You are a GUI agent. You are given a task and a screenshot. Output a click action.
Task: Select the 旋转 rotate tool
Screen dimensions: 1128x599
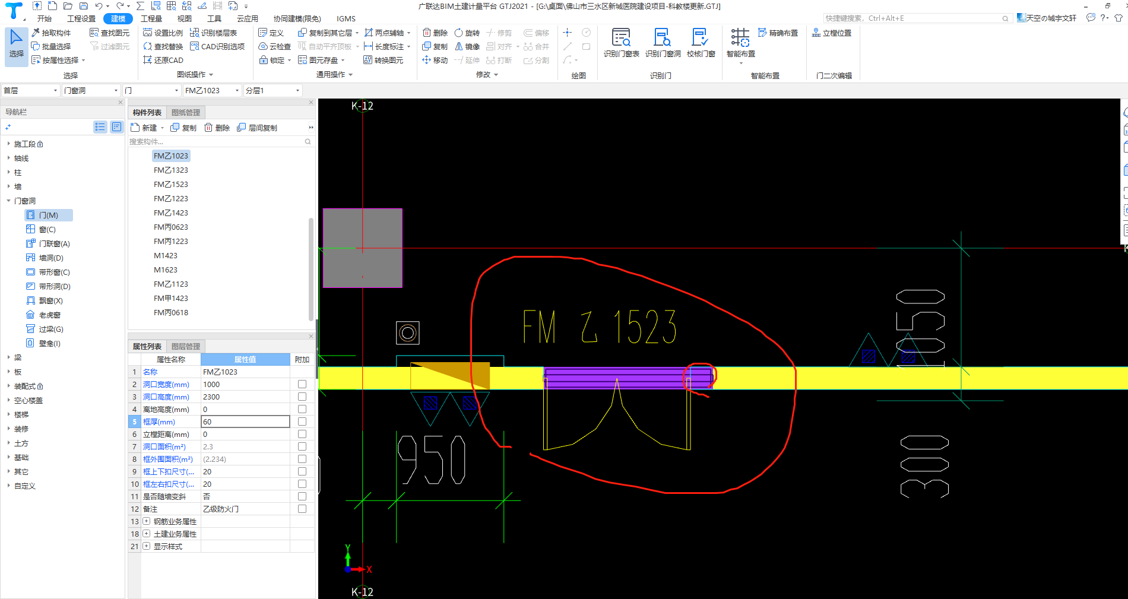[x=467, y=33]
